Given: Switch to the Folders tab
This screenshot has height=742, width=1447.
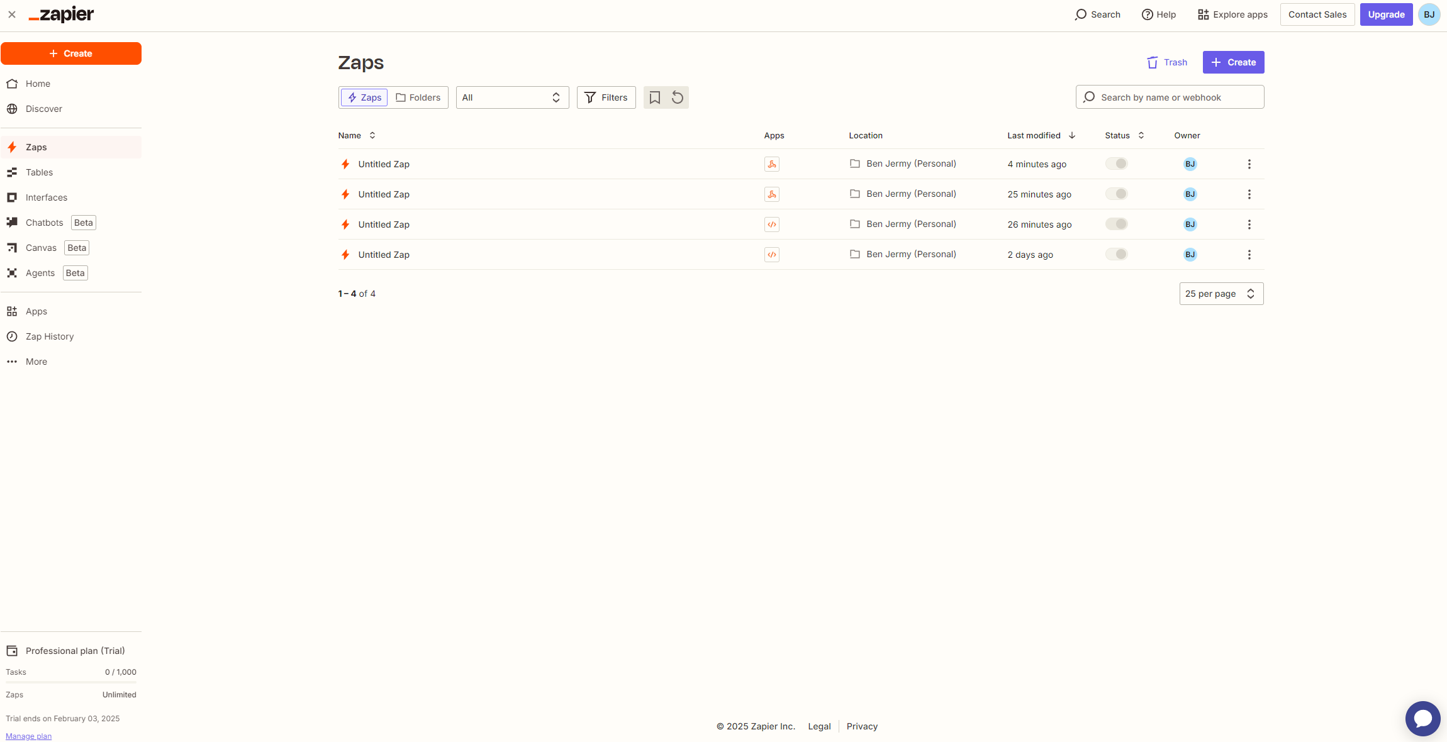Looking at the screenshot, I should [418, 97].
